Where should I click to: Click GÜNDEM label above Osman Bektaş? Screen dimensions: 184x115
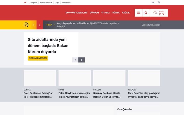[x=27, y=90]
